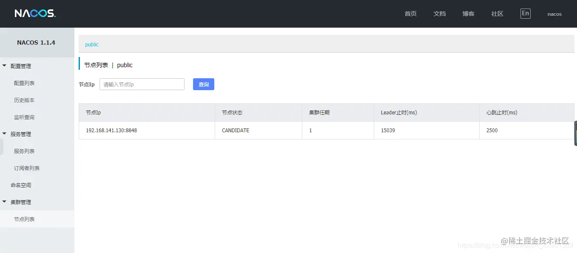Viewport: 577px width, 253px height.
Task: Select the public namespace tab
Action: click(x=92, y=44)
